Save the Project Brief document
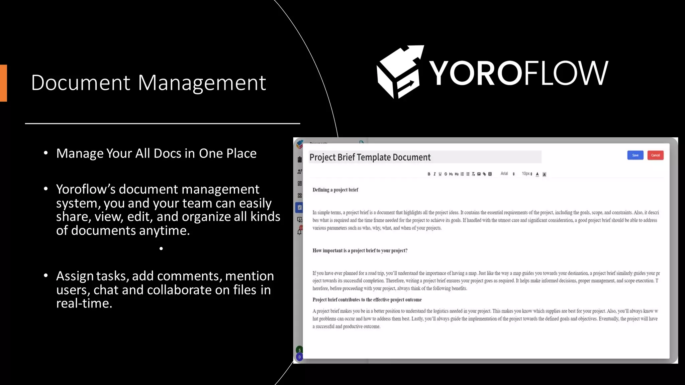The image size is (685, 385). (x=635, y=155)
